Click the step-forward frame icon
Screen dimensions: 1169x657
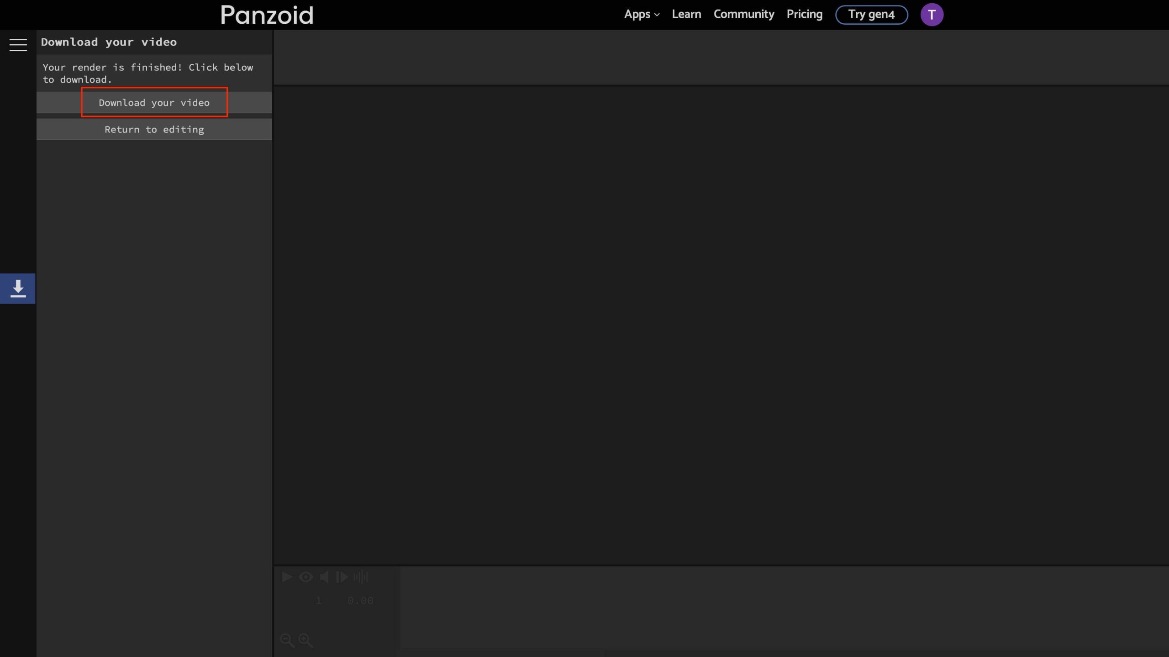(x=342, y=577)
